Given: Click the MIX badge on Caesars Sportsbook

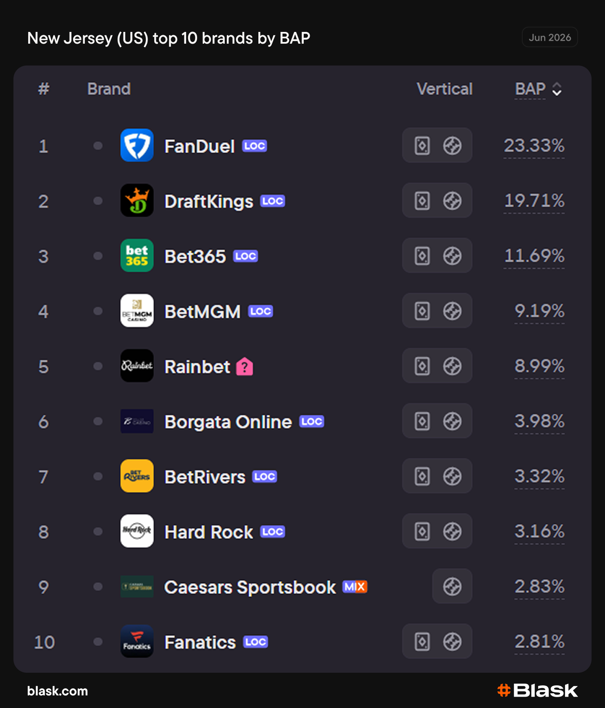Looking at the screenshot, I should coord(355,587).
